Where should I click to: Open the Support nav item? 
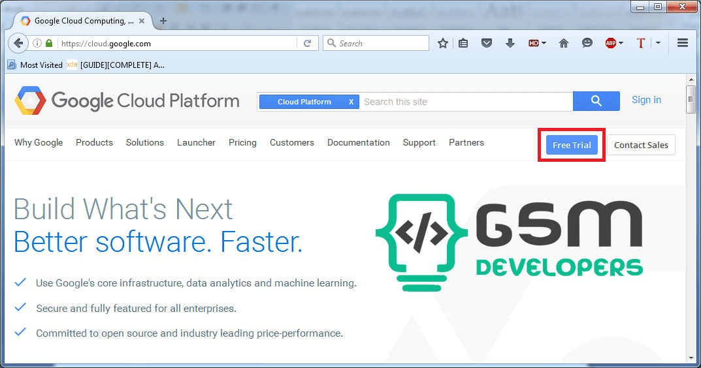pyautogui.click(x=419, y=142)
